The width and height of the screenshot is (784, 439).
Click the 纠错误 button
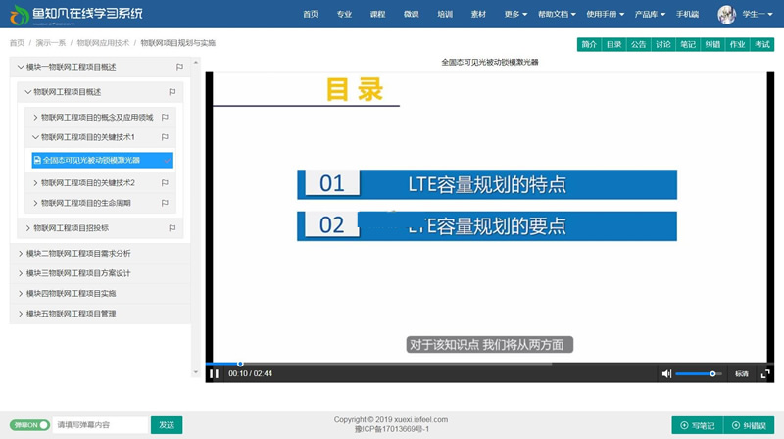pos(749,425)
